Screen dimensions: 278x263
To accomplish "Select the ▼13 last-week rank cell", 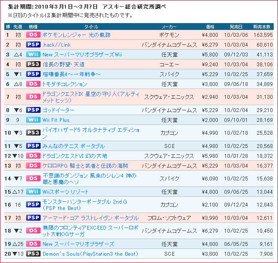I will pyautogui.click(x=18, y=254).
